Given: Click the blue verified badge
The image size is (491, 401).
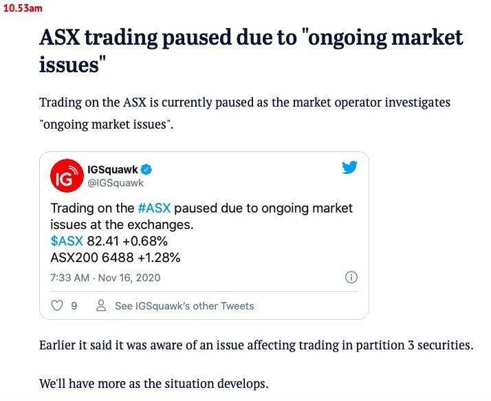Looking at the screenshot, I should (146, 170).
